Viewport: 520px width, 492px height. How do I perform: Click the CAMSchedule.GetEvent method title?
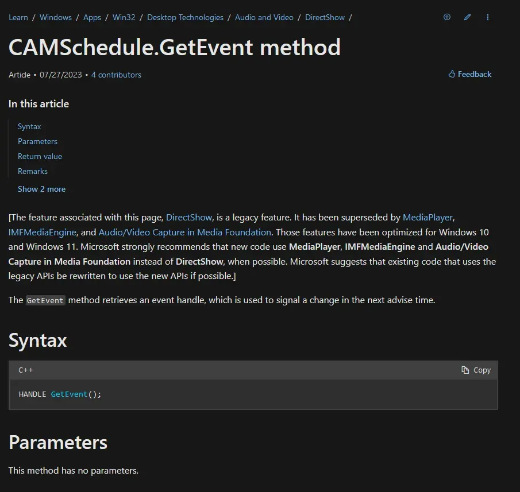175,47
